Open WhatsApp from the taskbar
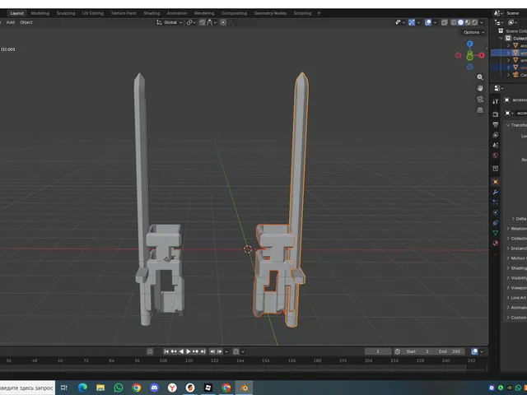 119,388
